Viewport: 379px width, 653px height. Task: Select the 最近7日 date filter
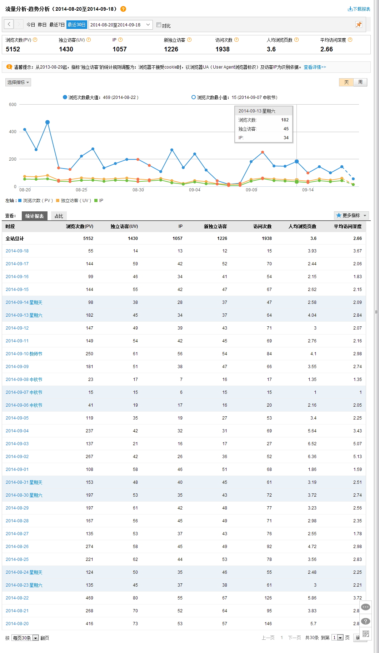tap(57, 25)
